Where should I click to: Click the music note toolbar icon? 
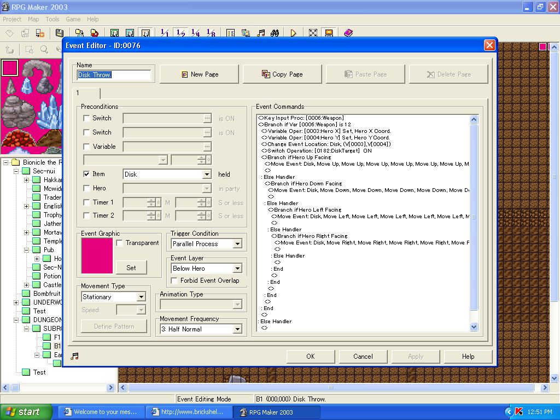[x=261, y=33]
